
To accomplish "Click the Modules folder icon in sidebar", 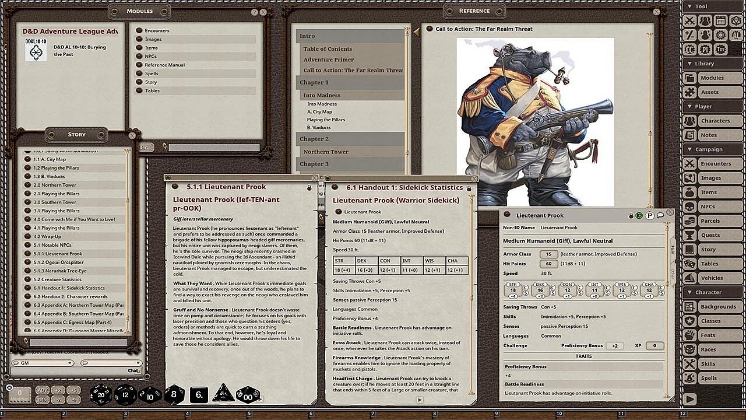I will (690, 78).
